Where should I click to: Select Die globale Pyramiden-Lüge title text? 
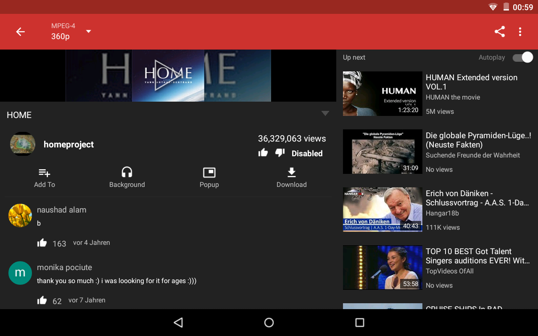[x=478, y=140]
